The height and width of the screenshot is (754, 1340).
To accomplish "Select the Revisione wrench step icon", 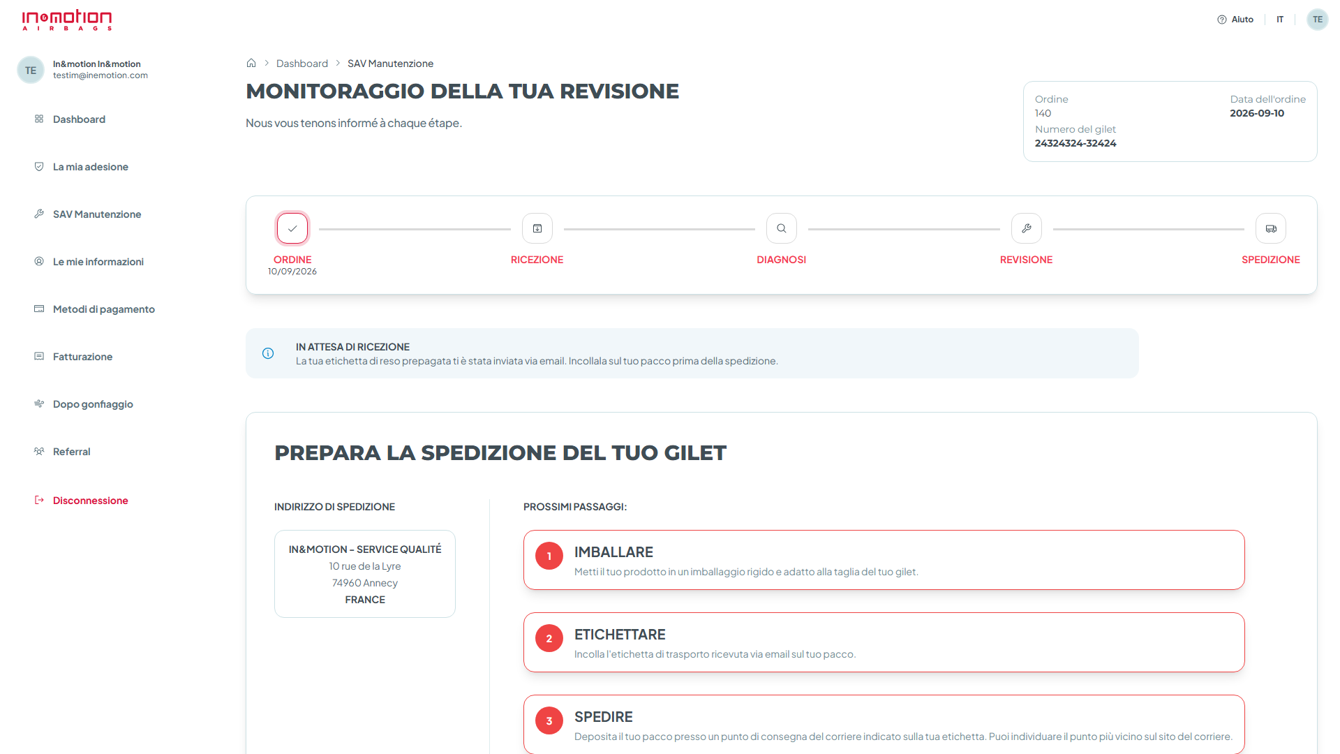I will tap(1026, 228).
